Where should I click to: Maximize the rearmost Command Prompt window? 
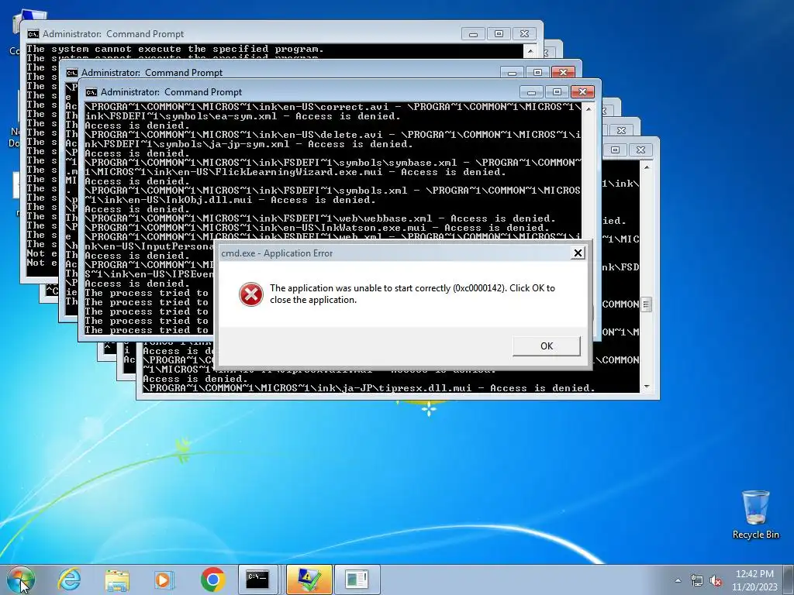[x=499, y=34]
